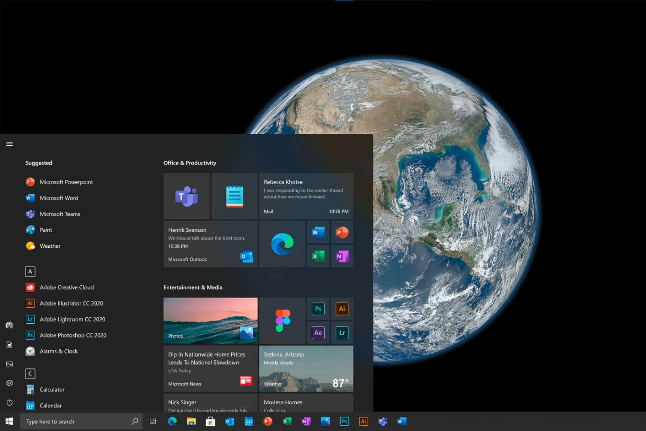Launch Figma from its Start menu tile
The width and height of the screenshot is (646, 431).
click(x=282, y=320)
